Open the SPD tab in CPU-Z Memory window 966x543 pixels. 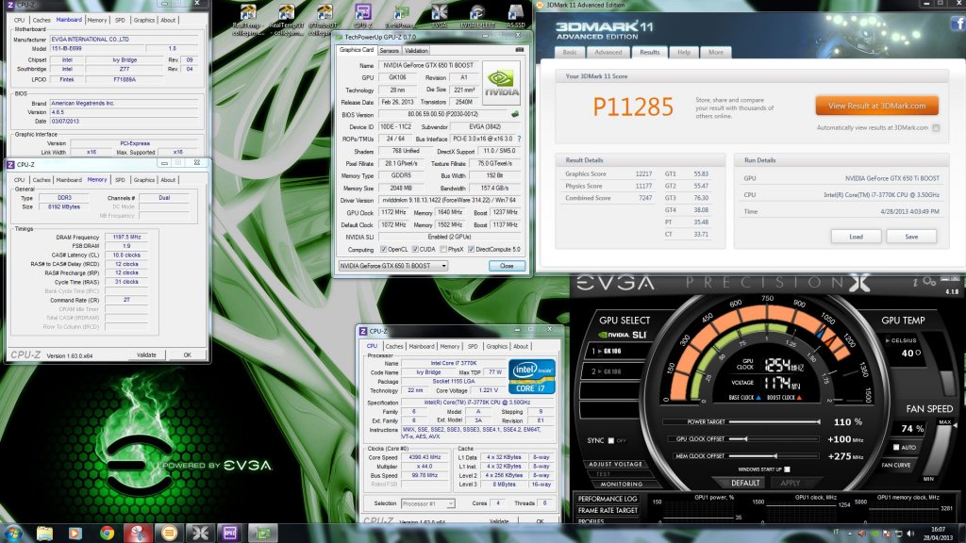(120, 180)
